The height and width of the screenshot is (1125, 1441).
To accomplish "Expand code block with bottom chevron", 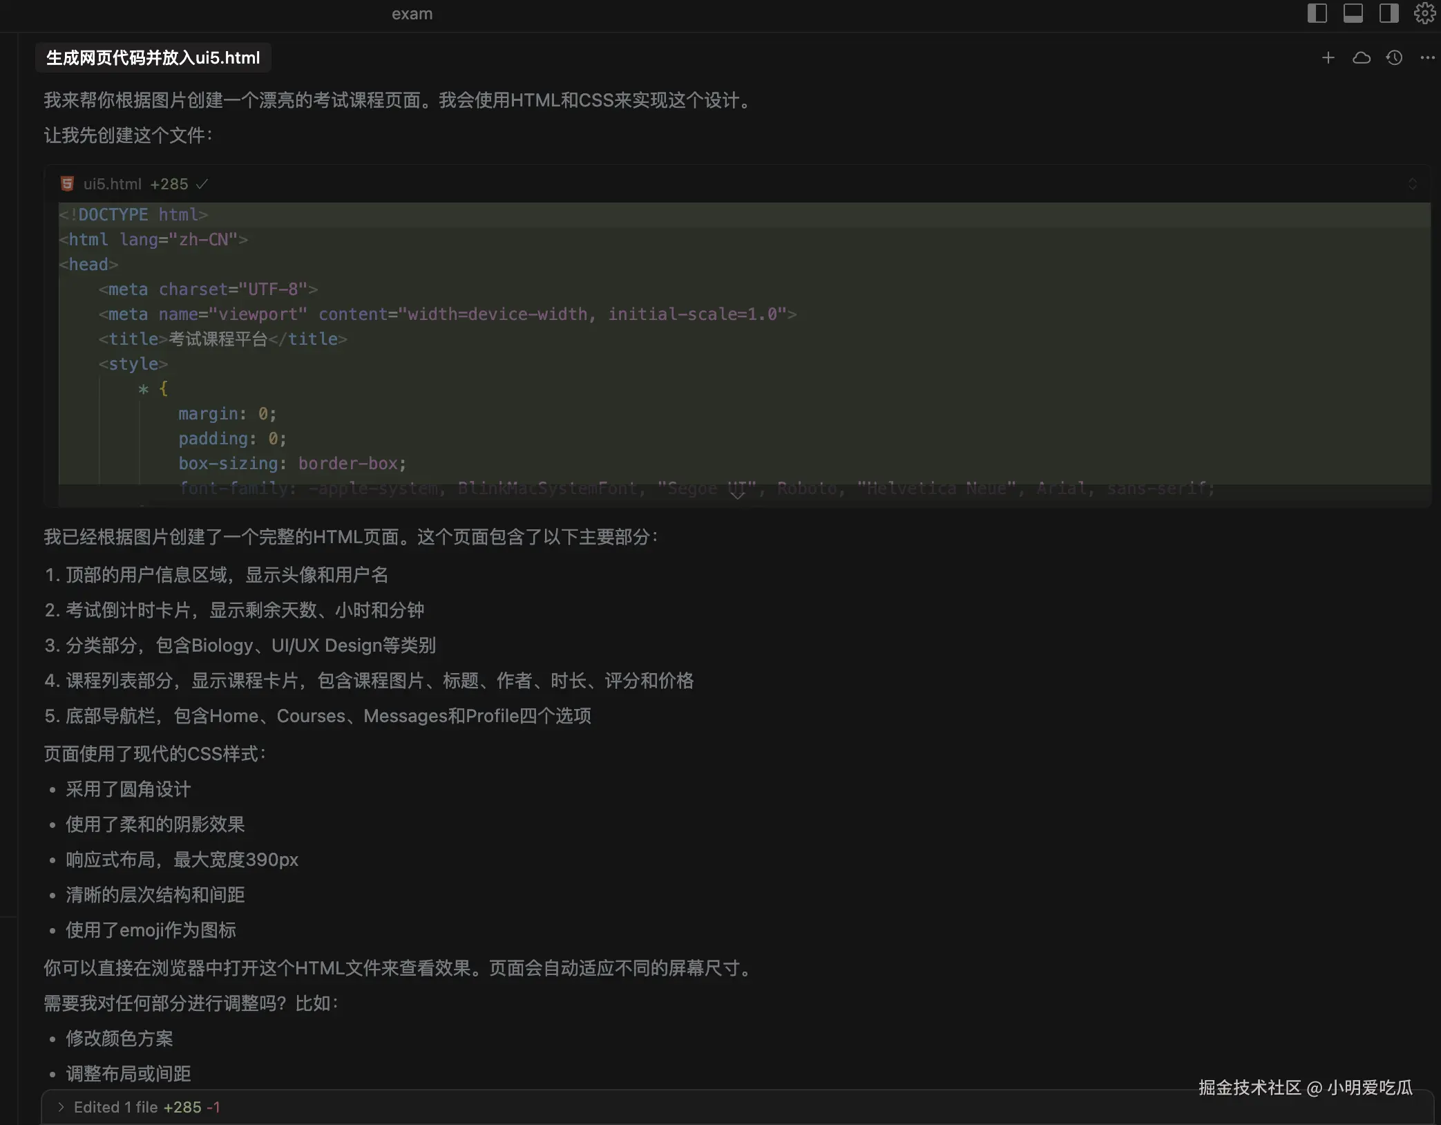I will pos(737,494).
